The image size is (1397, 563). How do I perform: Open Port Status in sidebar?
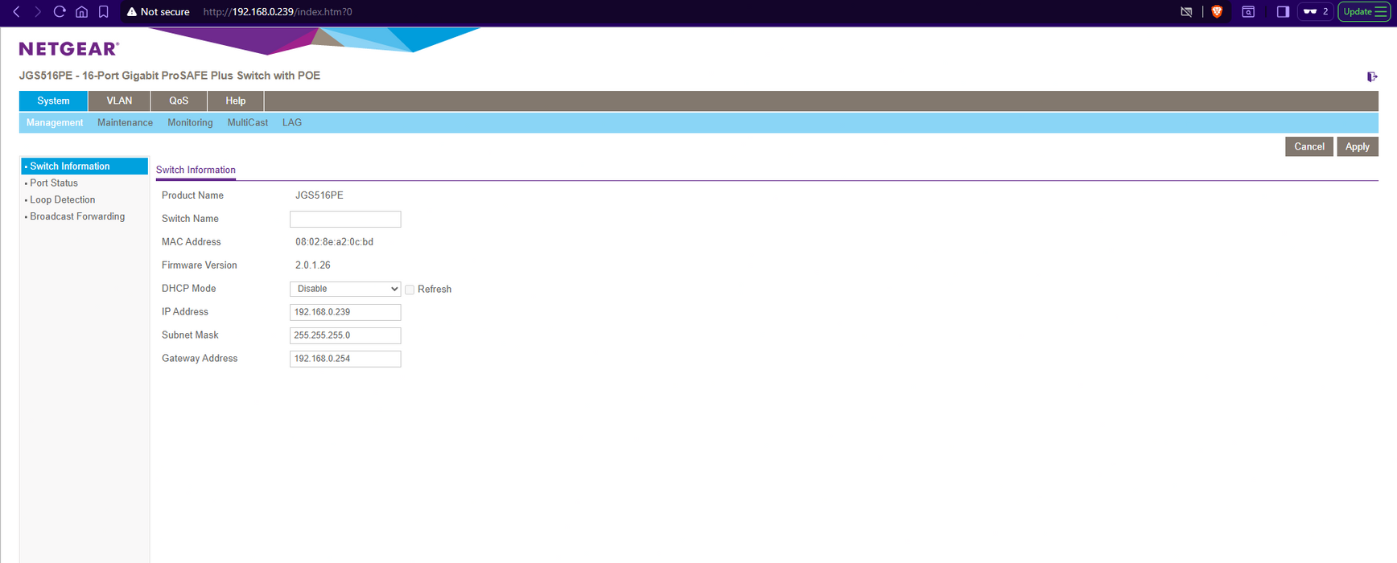(54, 183)
